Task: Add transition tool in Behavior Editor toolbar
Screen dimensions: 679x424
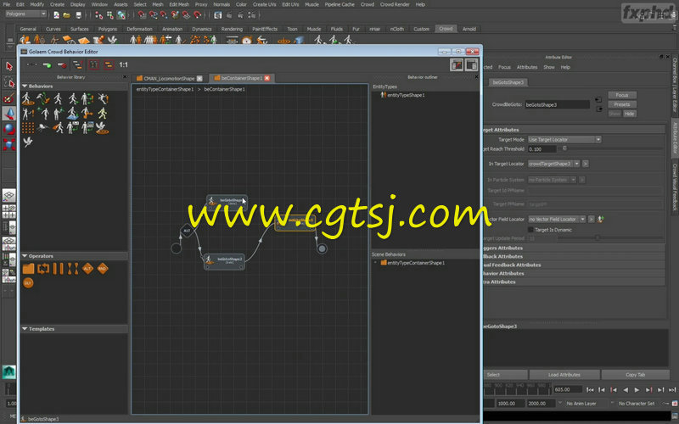Action: pos(31,65)
